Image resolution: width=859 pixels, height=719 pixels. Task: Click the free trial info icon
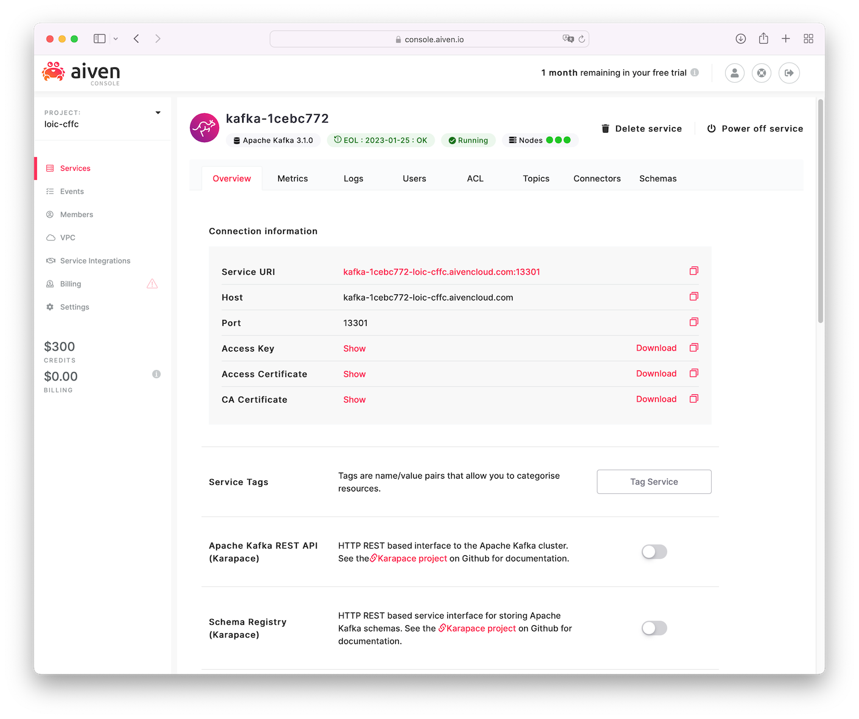(695, 72)
